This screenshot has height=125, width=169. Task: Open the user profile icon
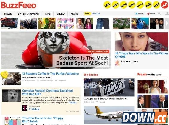[167, 13]
